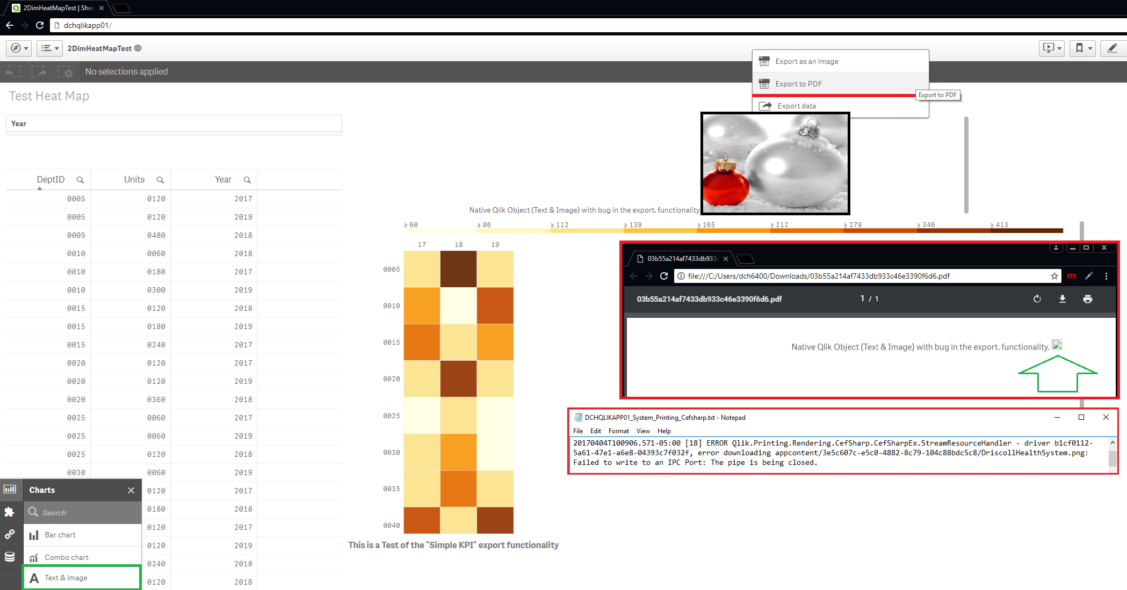Image resolution: width=1127 pixels, height=590 pixels.
Task: Click the step forward selection icon
Action: (x=39, y=71)
